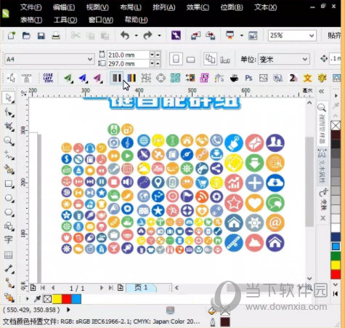Close the docker with X icon

322,218
